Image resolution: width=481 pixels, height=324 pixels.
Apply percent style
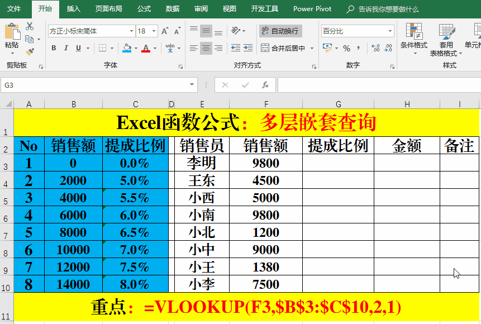coord(346,48)
